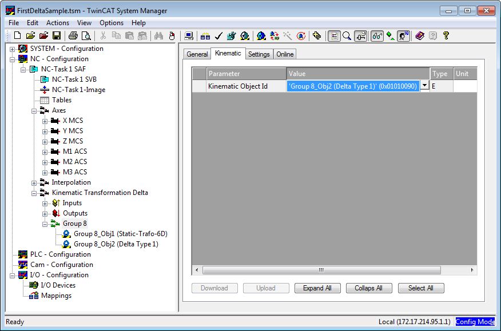Click the Expand All button
Screen dimensions: 501x331
click(x=317, y=288)
